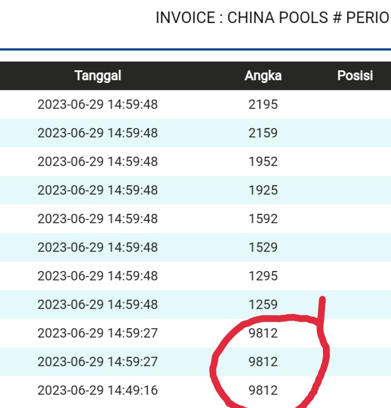Select the Angka value 2195
This screenshot has width=391, height=408.
click(x=263, y=104)
